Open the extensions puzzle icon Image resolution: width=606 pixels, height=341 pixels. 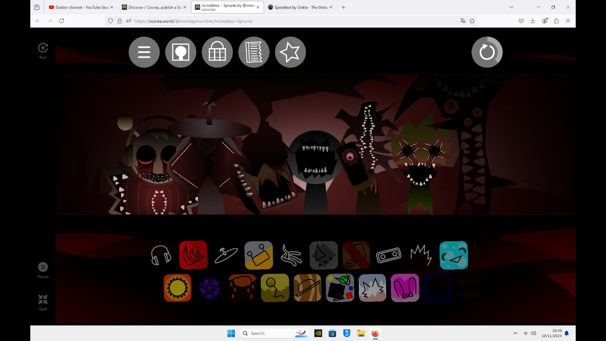click(x=556, y=21)
